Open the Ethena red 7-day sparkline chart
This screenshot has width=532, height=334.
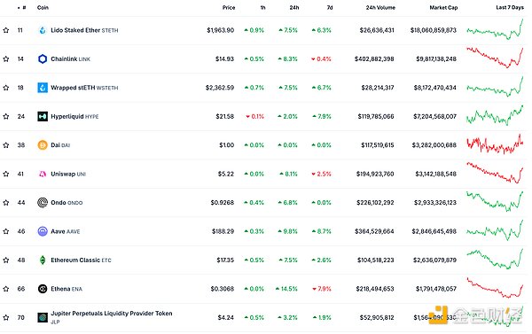click(495, 288)
